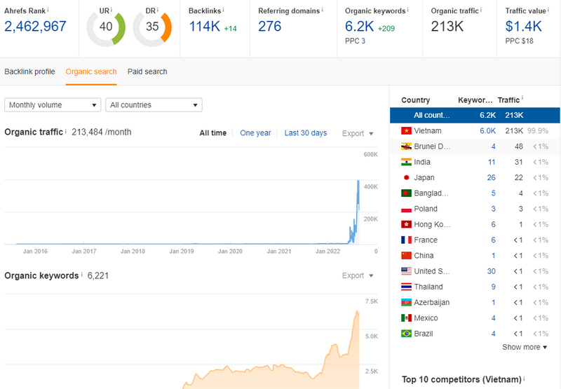
Task: Click the info icon next to Backlinks
Action: point(225,10)
